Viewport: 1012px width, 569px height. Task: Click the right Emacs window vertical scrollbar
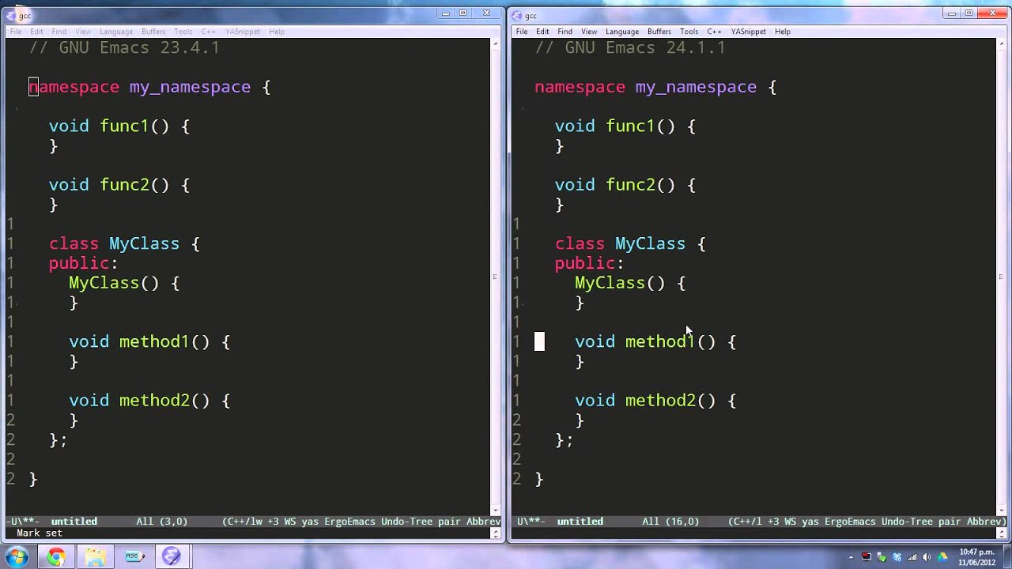point(1001,277)
